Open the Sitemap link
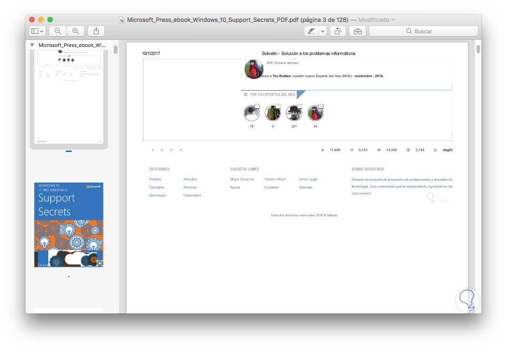Image resolution: width=507 pixels, height=350 pixels. click(305, 187)
